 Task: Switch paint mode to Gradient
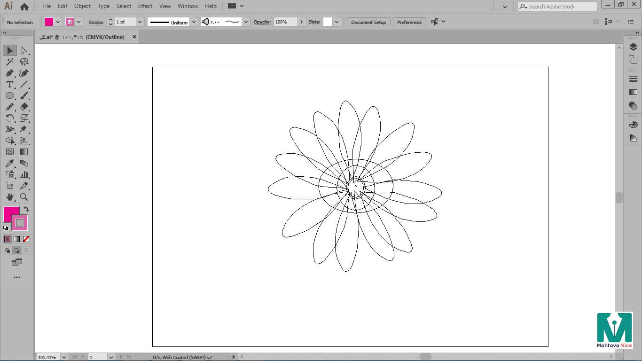coord(16,239)
